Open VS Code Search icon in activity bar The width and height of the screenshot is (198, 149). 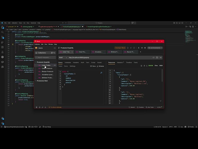(x=2, y=32)
